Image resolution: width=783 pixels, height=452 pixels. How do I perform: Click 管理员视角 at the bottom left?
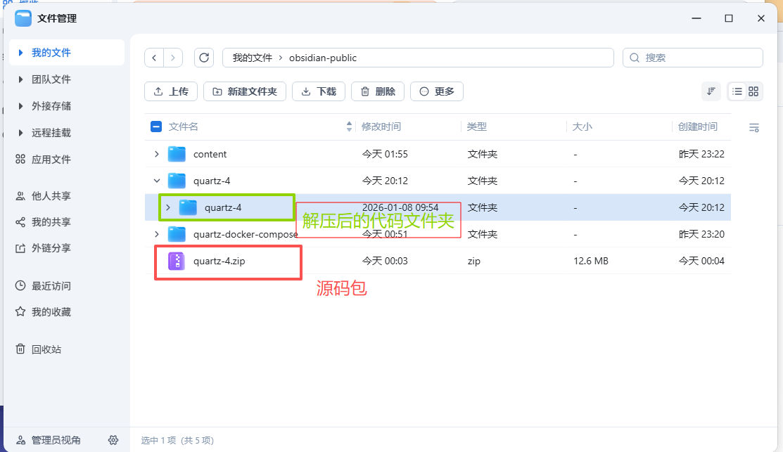tap(56, 440)
